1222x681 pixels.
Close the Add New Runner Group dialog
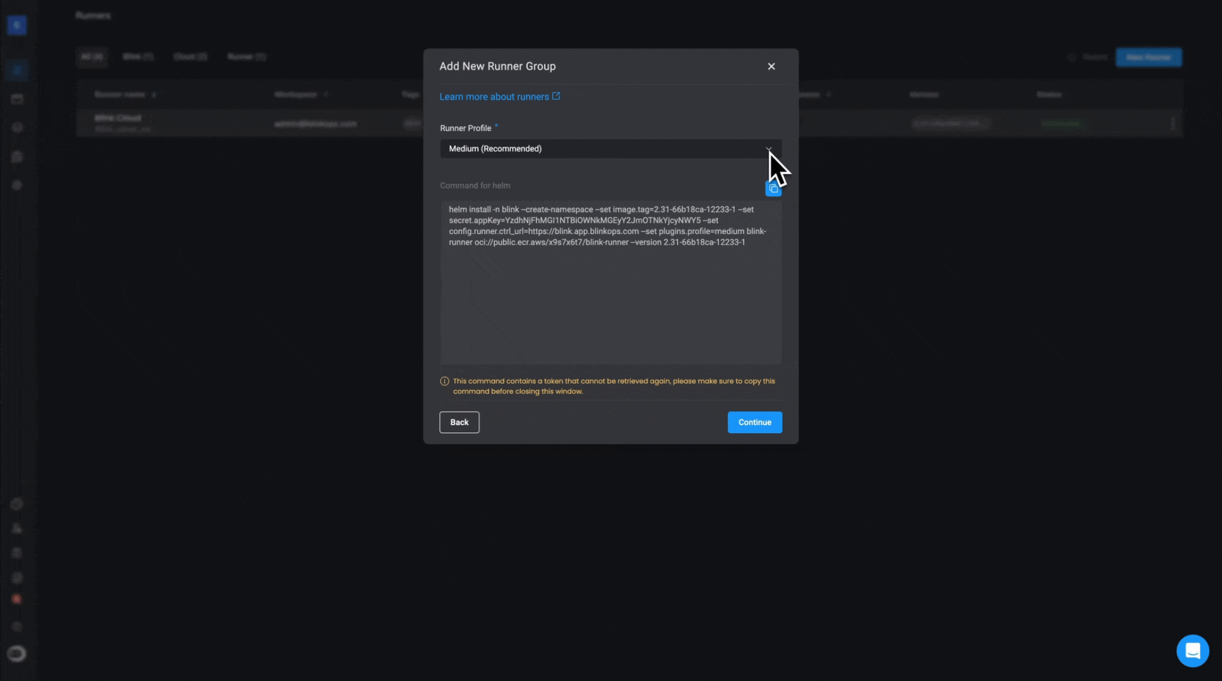(x=771, y=66)
